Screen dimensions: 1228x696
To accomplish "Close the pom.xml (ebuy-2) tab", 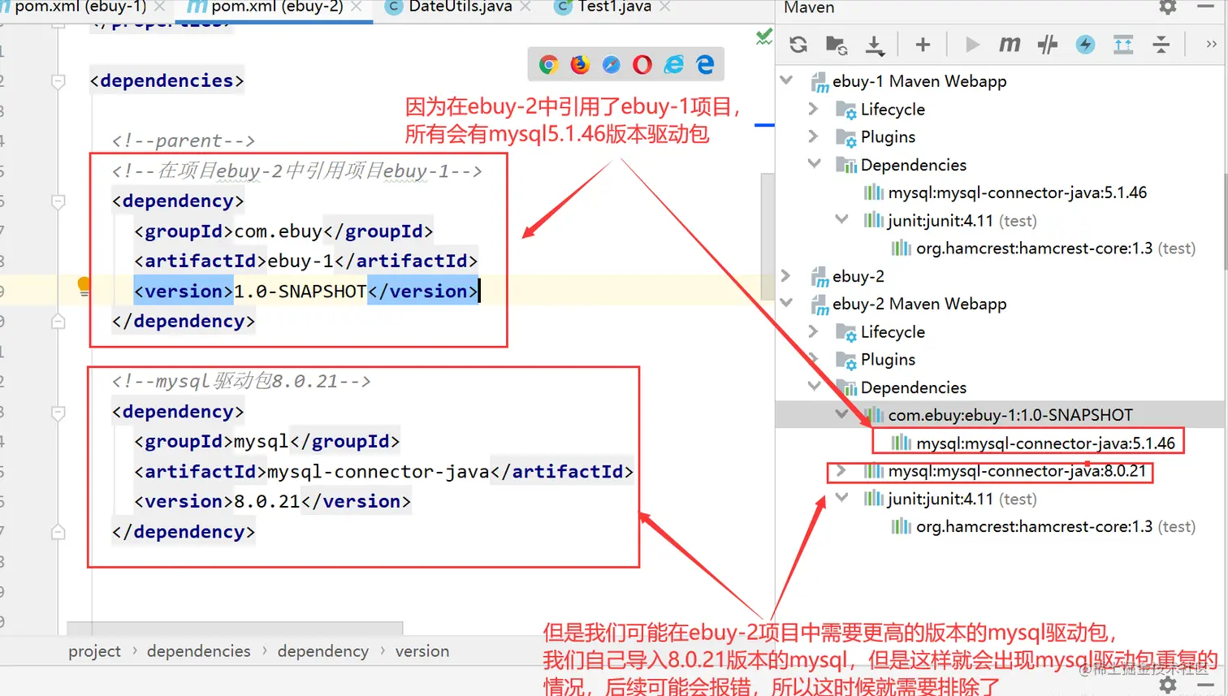I will (356, 7).
